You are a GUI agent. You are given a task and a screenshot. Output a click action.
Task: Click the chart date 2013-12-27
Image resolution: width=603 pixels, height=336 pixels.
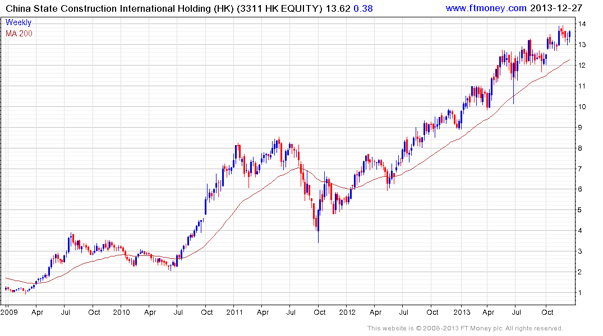[556, 8]
